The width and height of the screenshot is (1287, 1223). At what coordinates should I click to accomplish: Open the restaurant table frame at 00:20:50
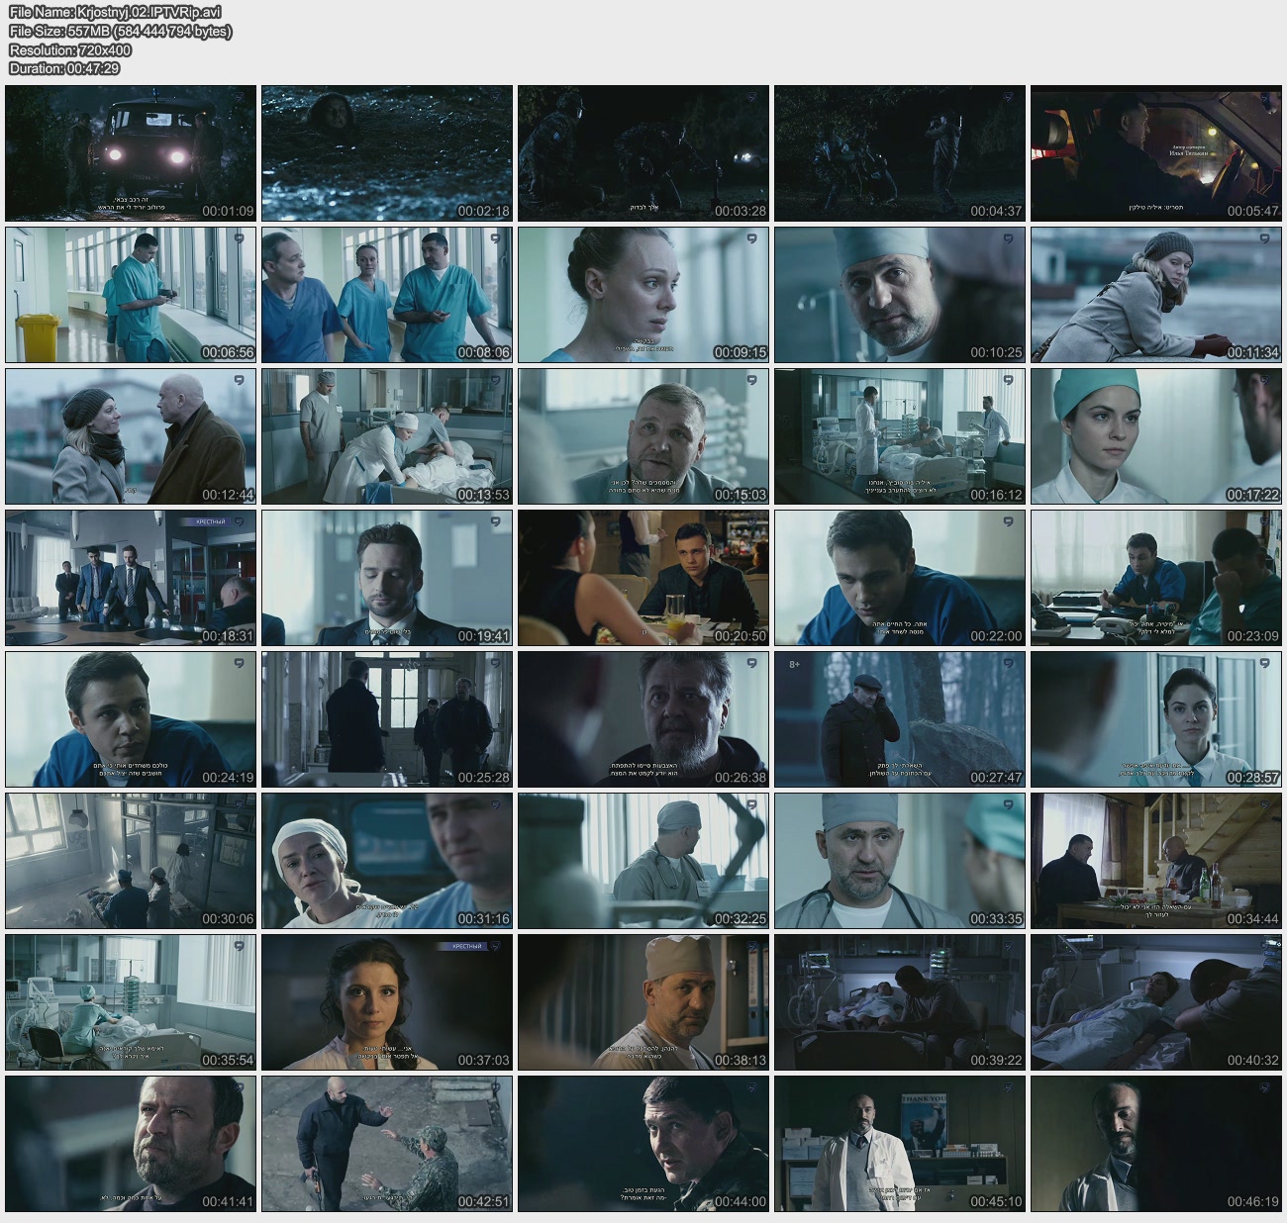click(x=643, y=578)
